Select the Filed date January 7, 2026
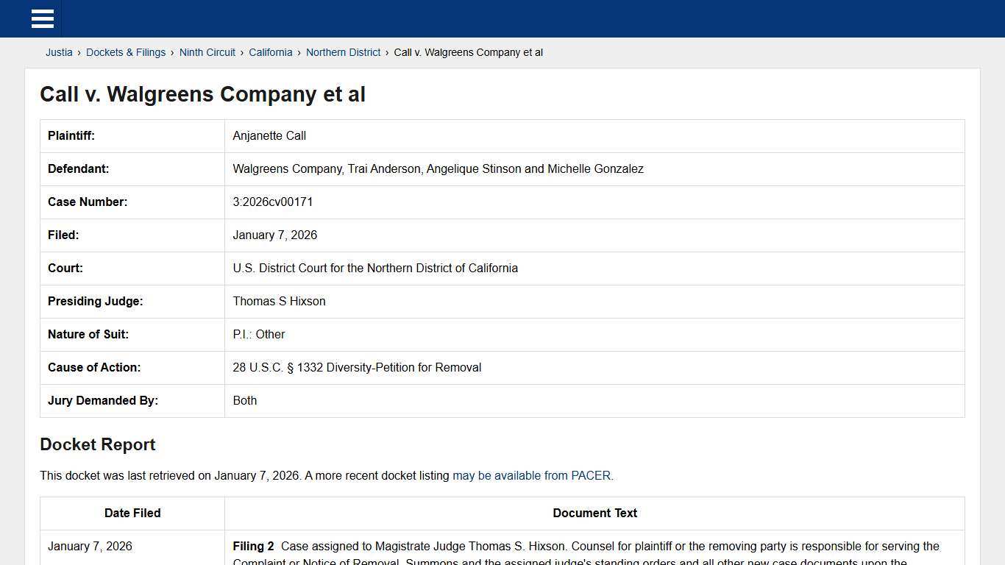The image size is (1005, 565). (275, 235)
